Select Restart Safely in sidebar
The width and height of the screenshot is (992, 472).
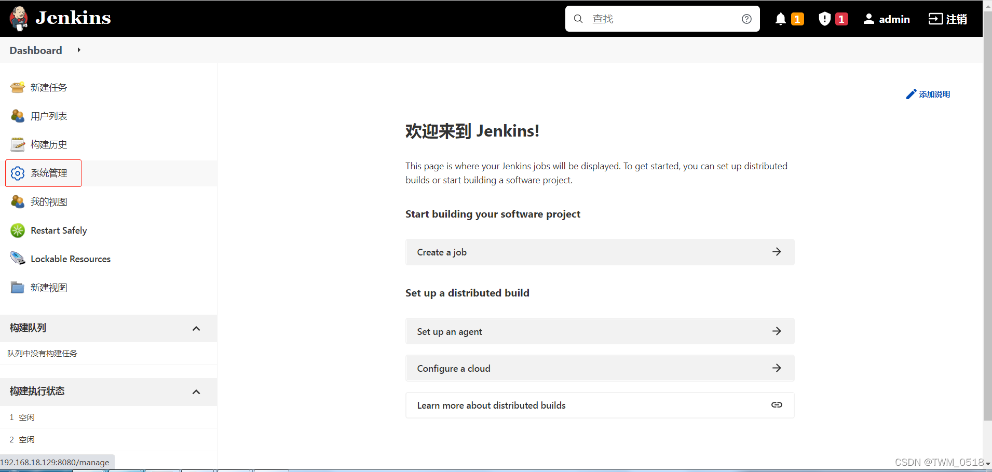[59, 230]
